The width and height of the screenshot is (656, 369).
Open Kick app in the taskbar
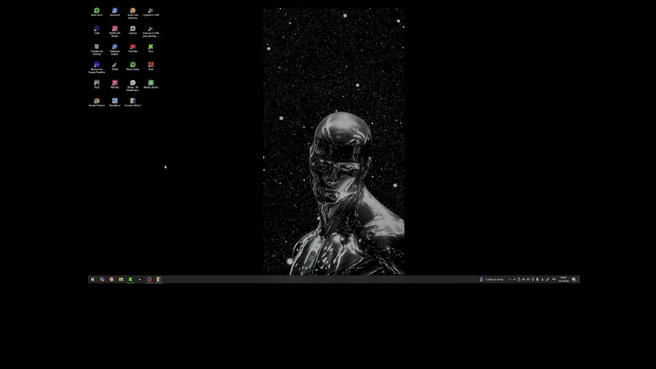coord(130,279)
